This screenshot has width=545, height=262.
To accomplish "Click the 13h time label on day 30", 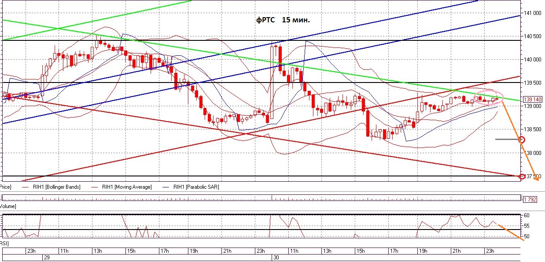I will (326, 251).
